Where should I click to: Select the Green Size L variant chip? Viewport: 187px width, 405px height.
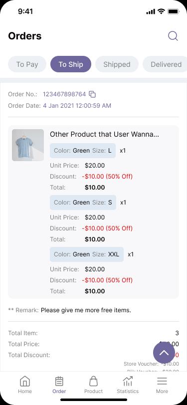click(x=83, y=150)
